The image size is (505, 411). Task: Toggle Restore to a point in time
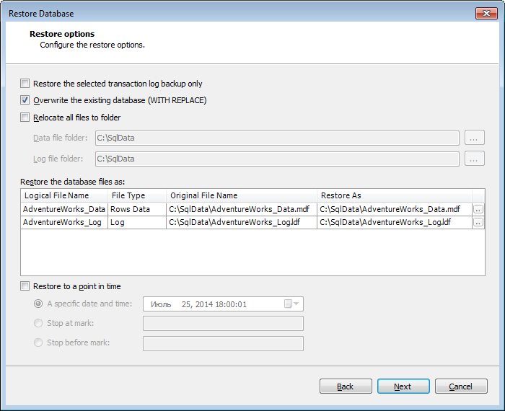point(25,286)
